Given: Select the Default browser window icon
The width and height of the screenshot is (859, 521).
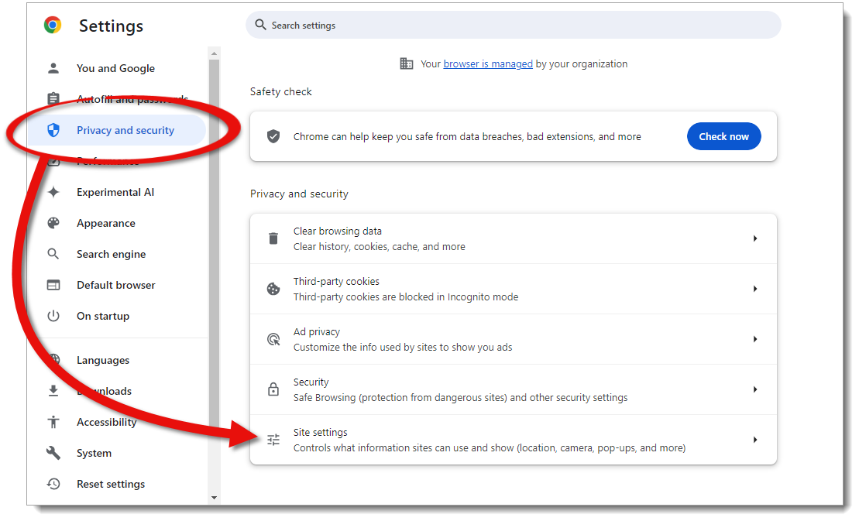Looking at the screenshot, I should pyautogui.click(x=53, y=285).
